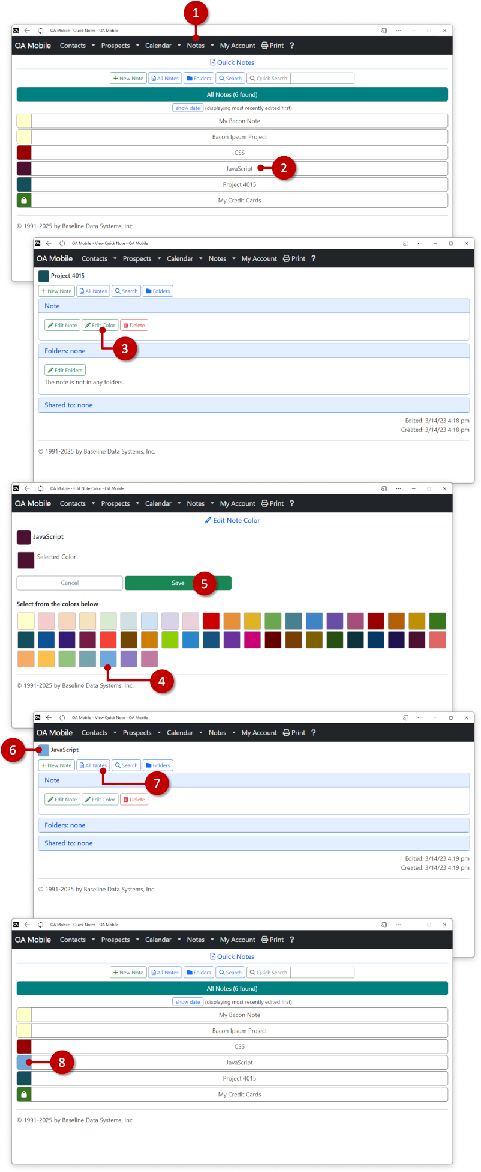
Task: Click All Notes in the bottom Quick Notes window
Action: tap(165, 973)
